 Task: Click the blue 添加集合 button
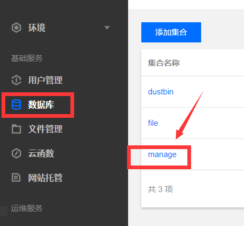point(171,32)
